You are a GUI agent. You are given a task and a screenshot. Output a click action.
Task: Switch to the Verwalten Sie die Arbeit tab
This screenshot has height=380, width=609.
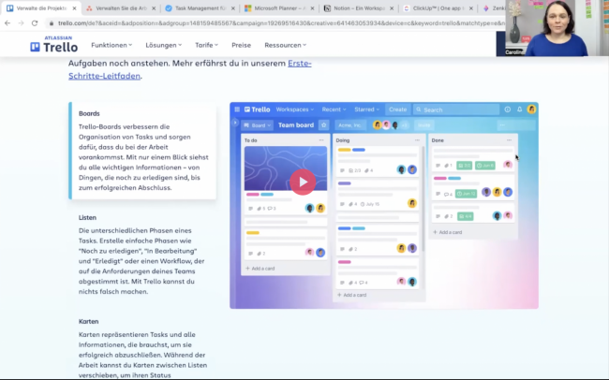[121, 8]
